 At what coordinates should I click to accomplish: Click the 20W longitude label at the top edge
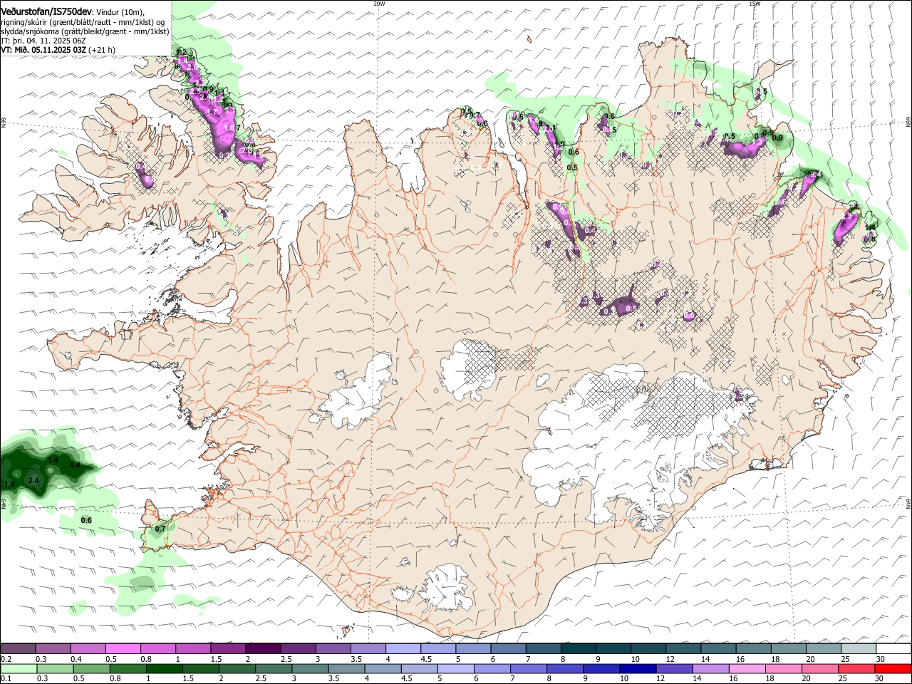point(379,3)
